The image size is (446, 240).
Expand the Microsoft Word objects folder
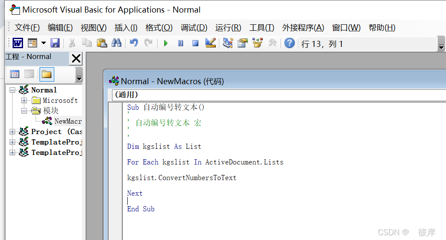[x=24, y=100]
